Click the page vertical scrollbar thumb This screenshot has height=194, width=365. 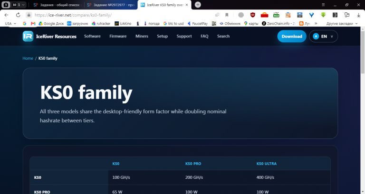(x=363, y=52)
